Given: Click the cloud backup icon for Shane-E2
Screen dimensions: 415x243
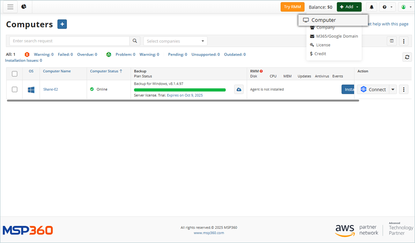Looking at the screenshot, I should [x=239, y=89].
